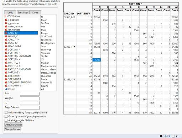Select the Mean statistic
182x138 pixels.
click(44, 20)
